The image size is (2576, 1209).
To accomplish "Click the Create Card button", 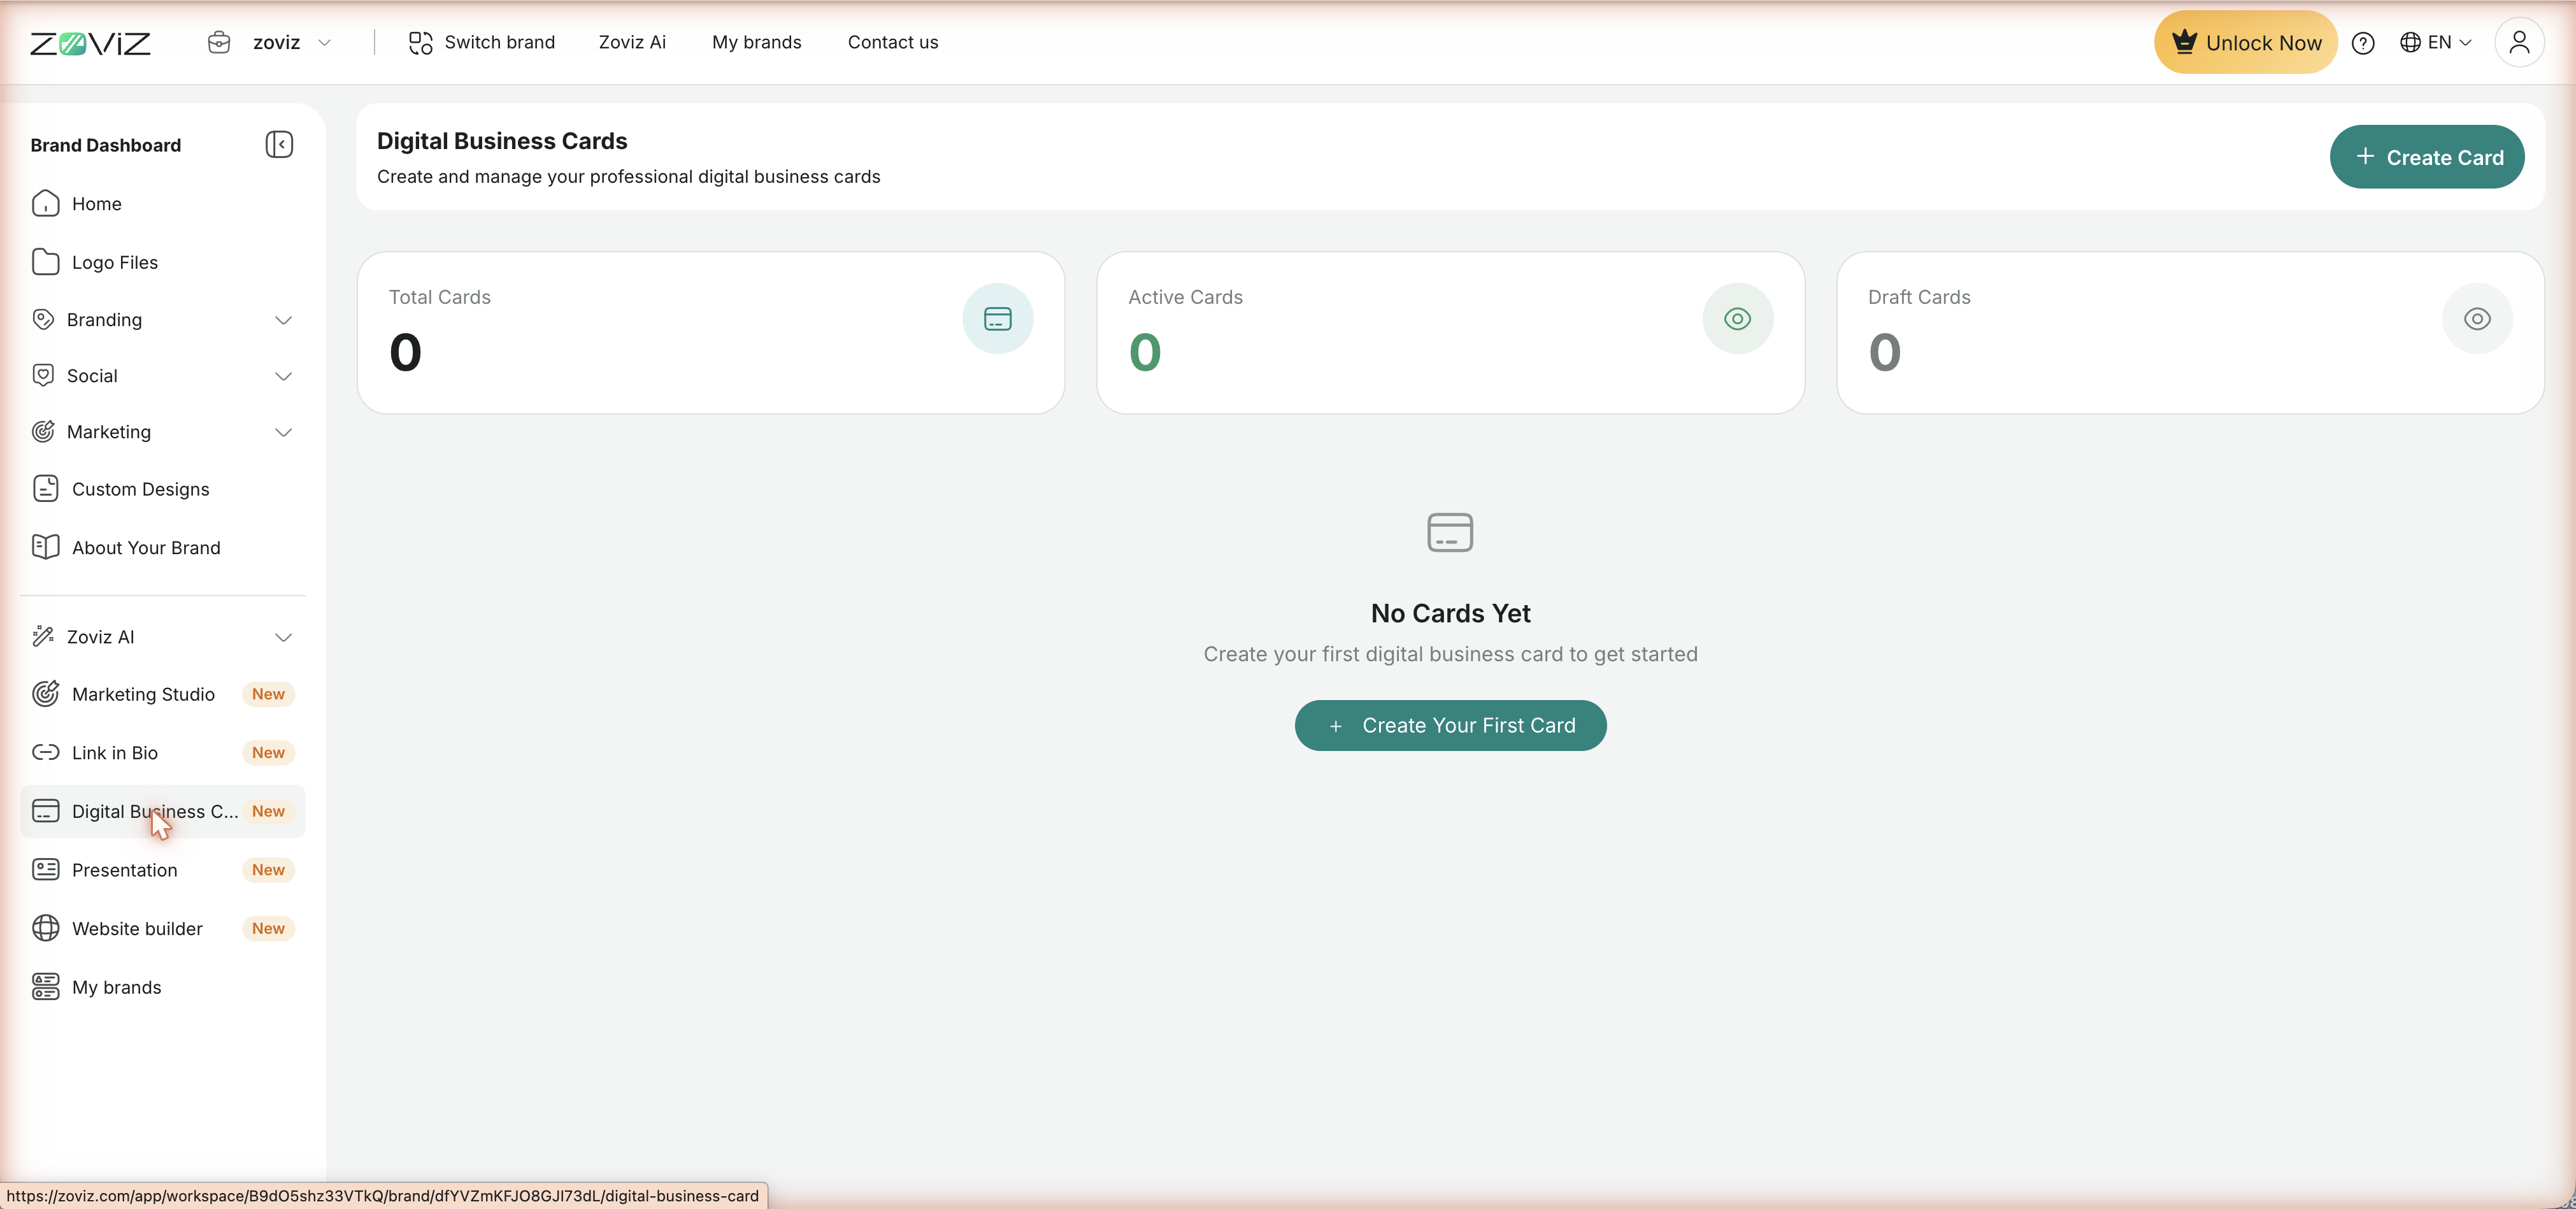I will [x=2427, y=157].
